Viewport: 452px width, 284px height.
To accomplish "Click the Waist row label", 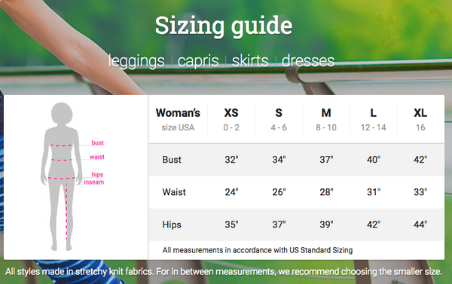I will (x=174, y=192).
